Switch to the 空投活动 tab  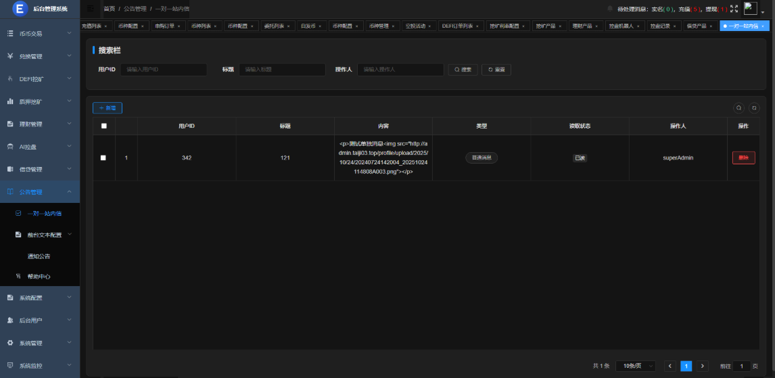coord(415,26)
